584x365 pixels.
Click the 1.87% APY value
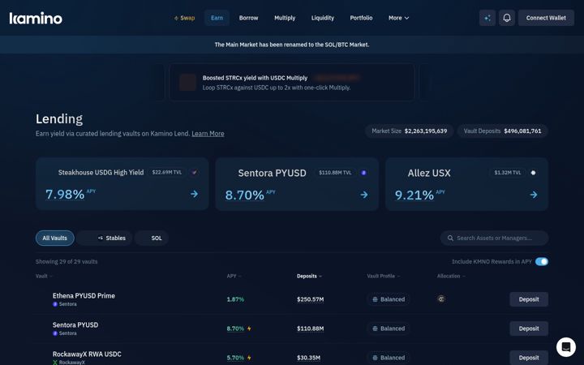click(235, 299)
